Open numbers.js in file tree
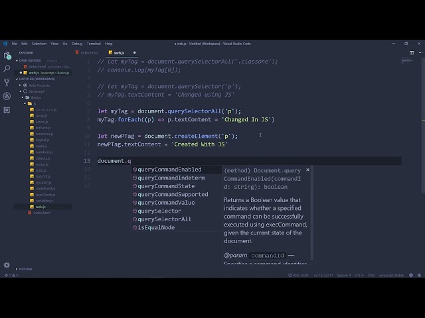425x318 pixels. (x=43, y=152)
